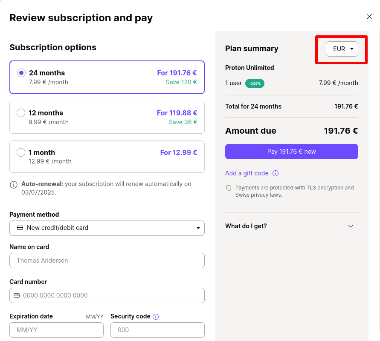
Task: Click the Security code info icon
Action: tap(156, 317)
